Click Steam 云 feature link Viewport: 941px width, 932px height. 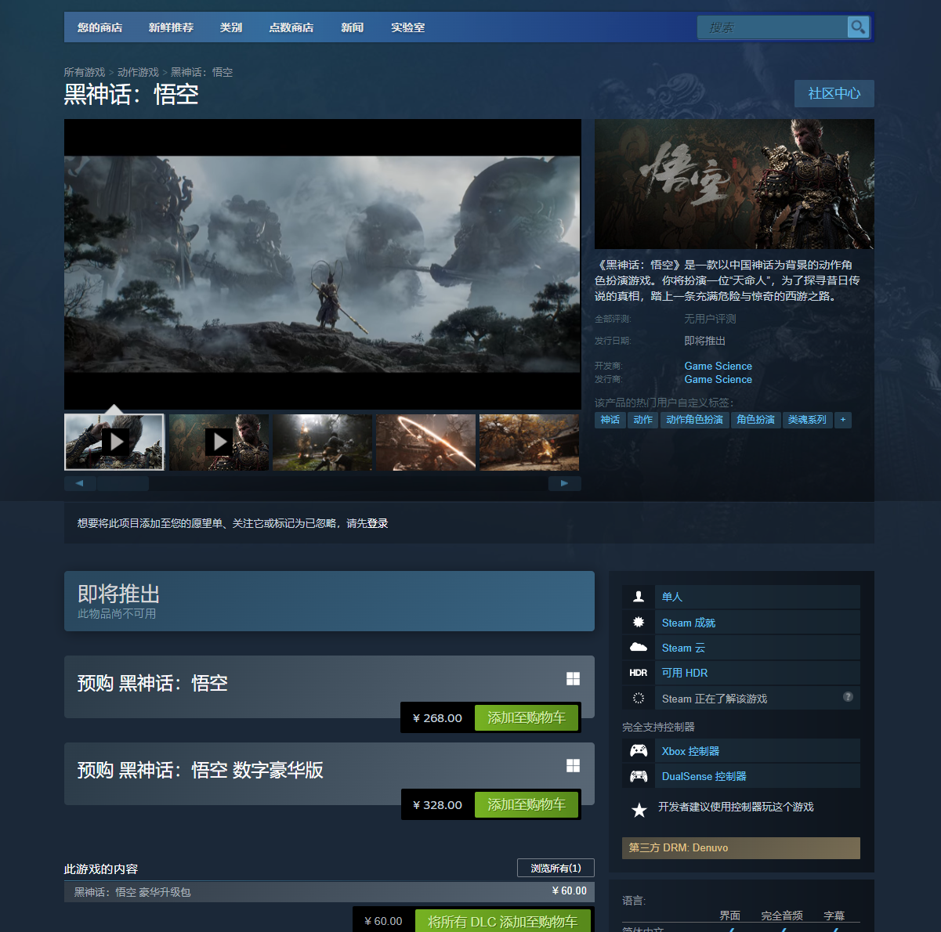683,648
